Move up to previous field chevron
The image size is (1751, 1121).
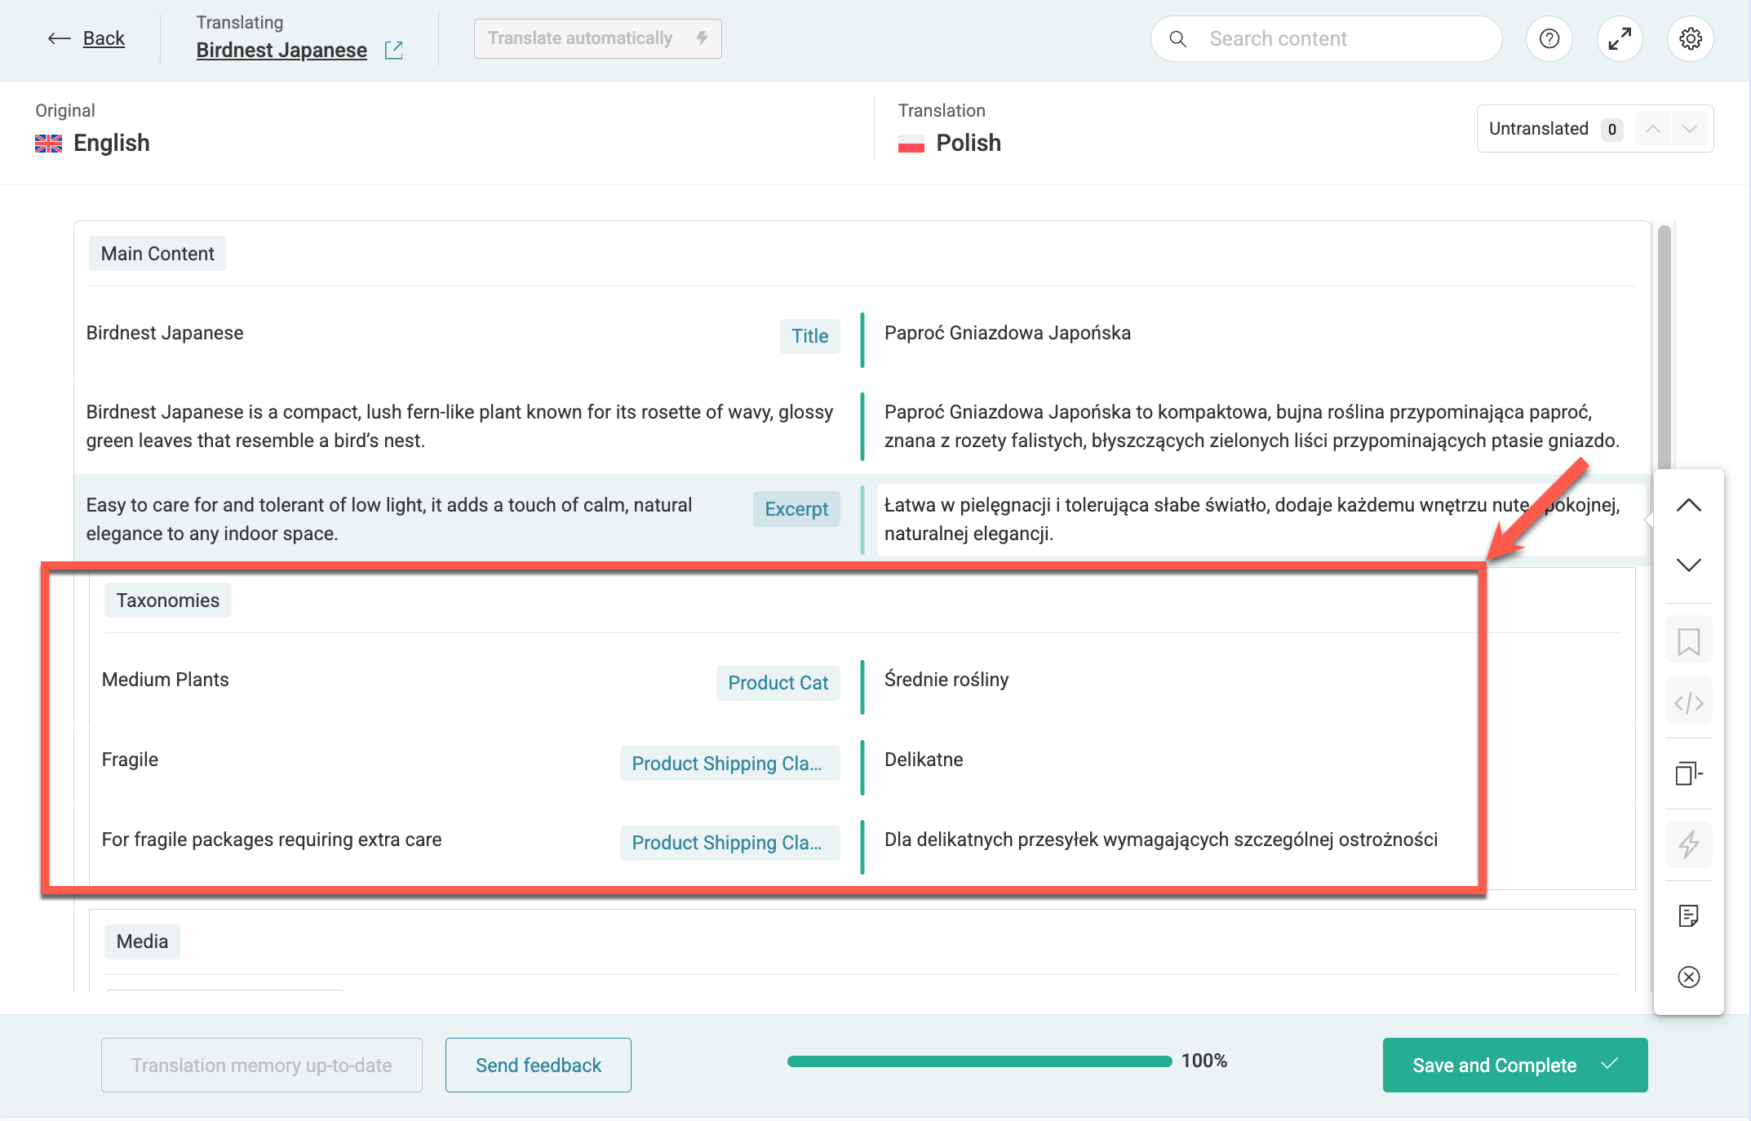[1688, 505]
